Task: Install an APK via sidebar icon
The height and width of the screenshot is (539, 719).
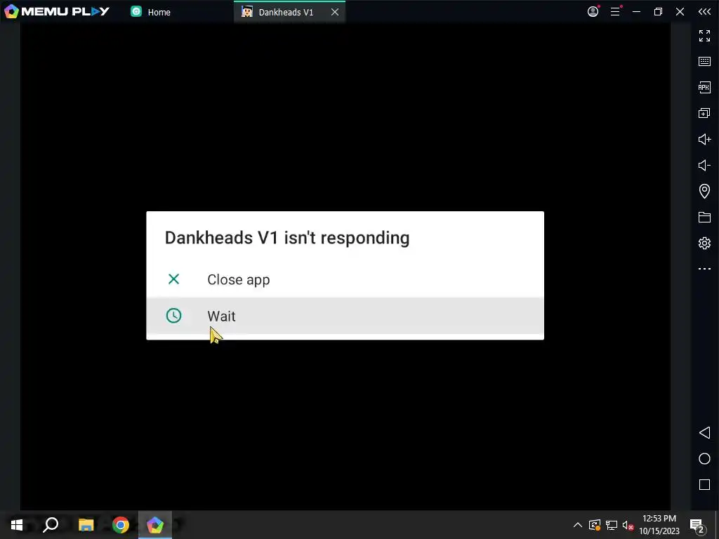Action: tap(704, 87)
